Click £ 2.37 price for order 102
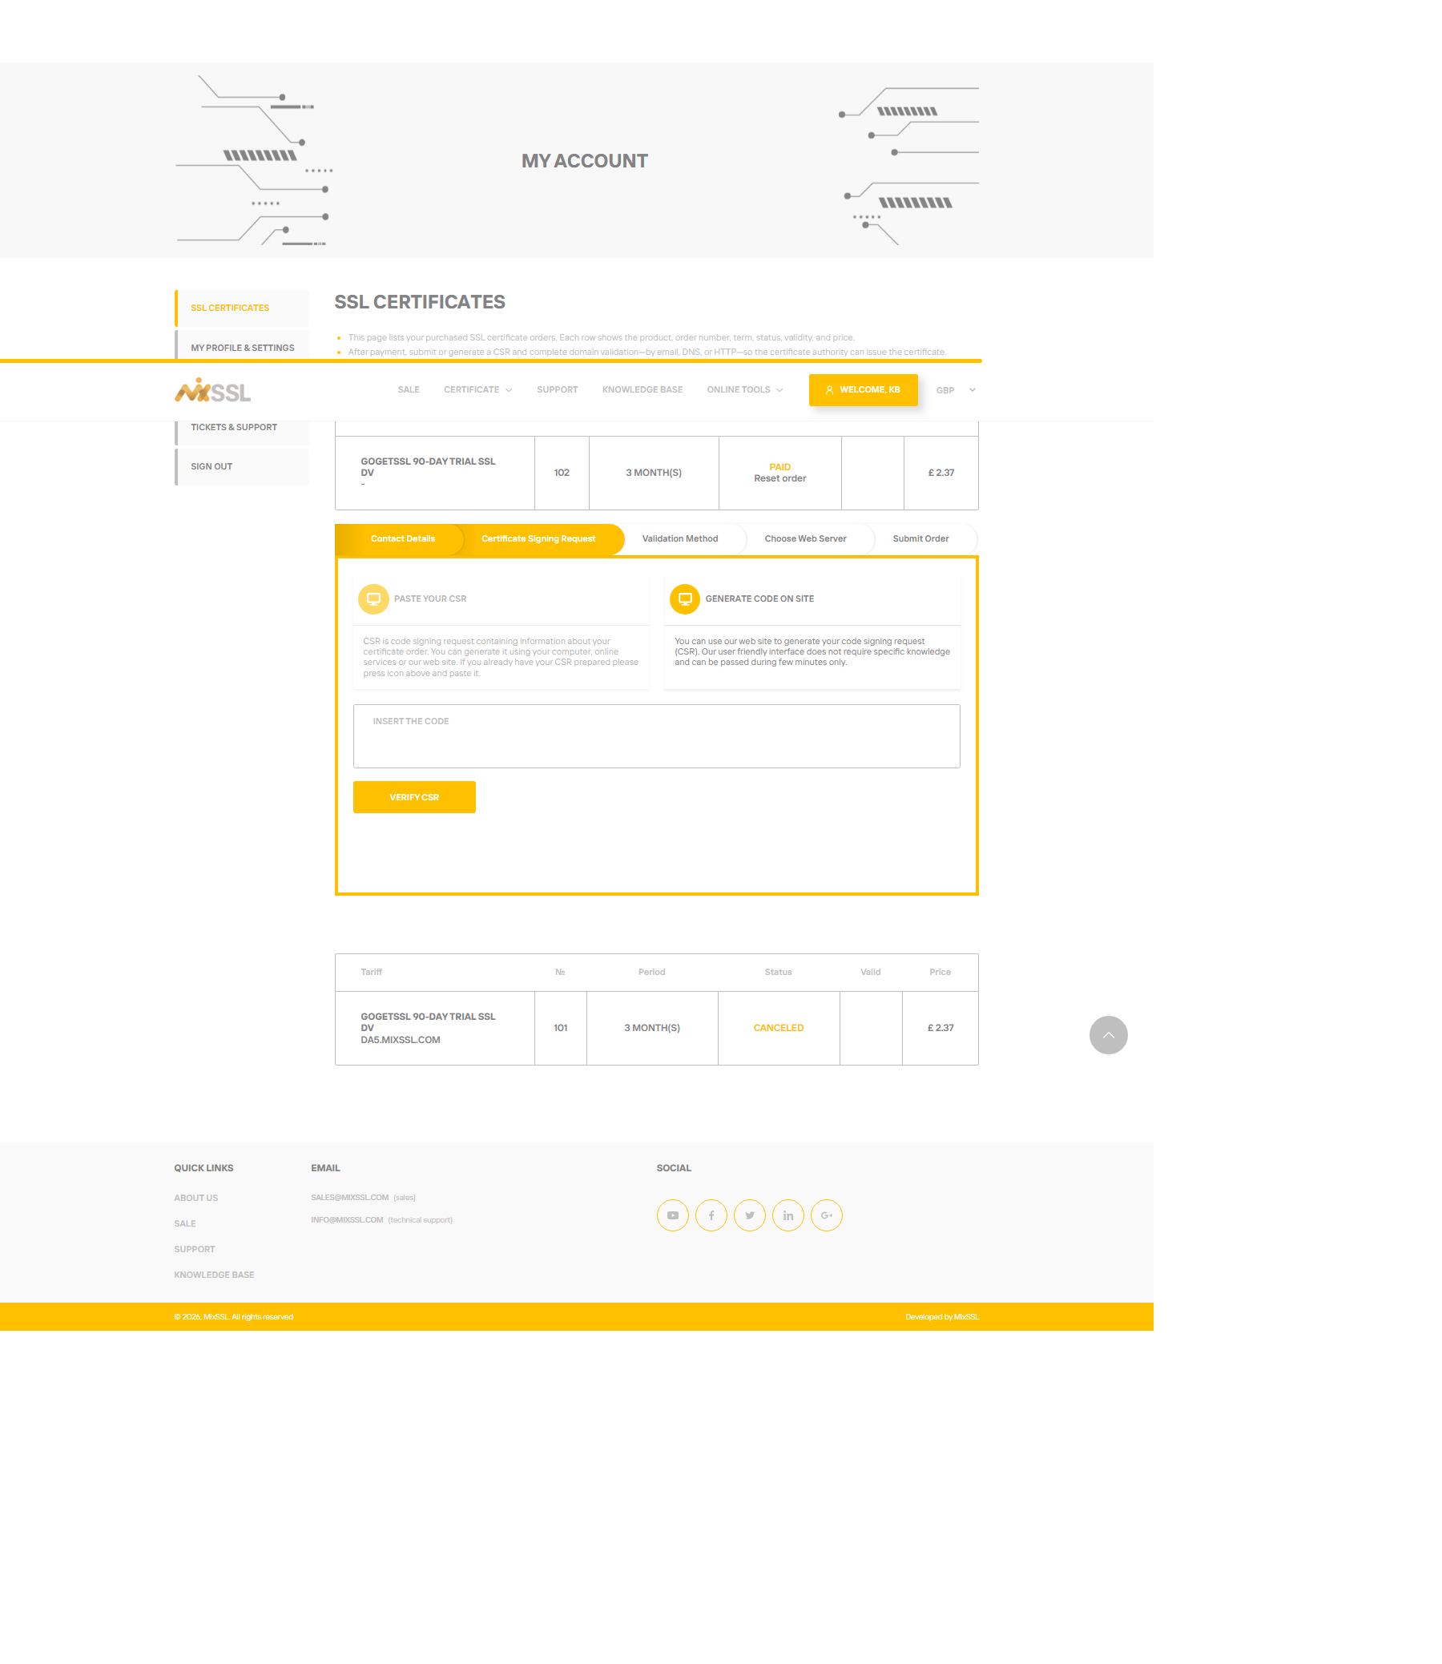Image resolution: width=1442 pixels, height=1664 pixels. [941, 473]
